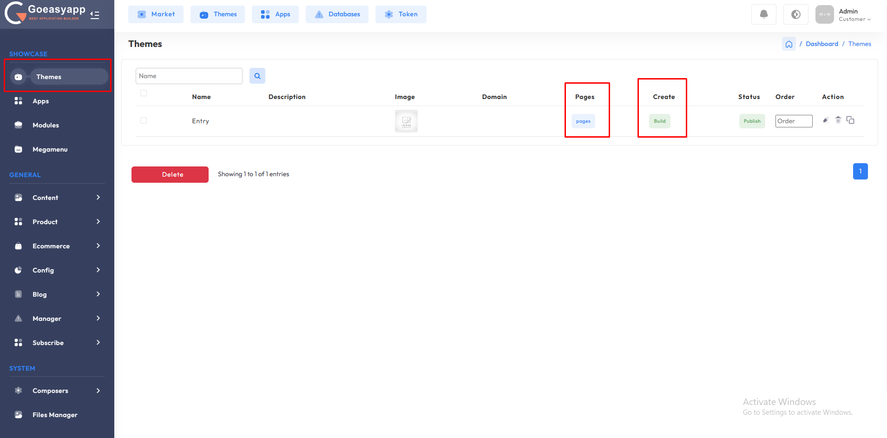The image size is (887, 438).
Task: Select the Entry row checkbox
Action: pos(144,120)
